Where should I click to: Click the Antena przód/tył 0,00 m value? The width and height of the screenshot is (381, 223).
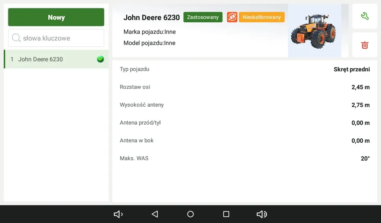pos(361,123)
